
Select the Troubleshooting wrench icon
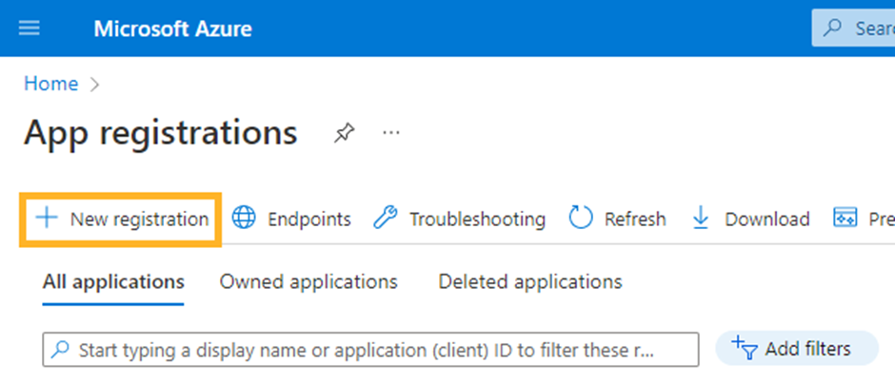coord(385,219)
